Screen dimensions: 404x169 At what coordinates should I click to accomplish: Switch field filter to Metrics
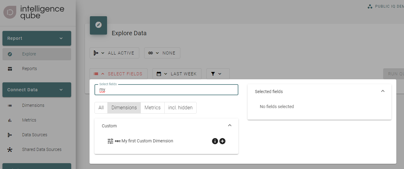coord(152,108)
